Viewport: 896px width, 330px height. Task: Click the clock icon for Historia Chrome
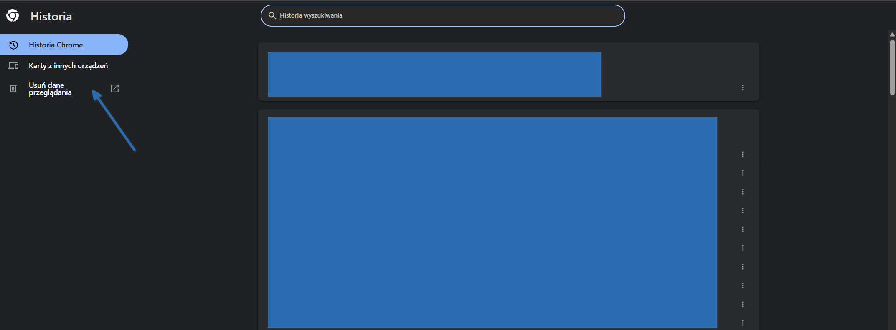click(x=13, y=45)
